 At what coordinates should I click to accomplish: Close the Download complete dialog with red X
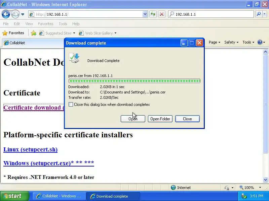click(x=199, y=43)
